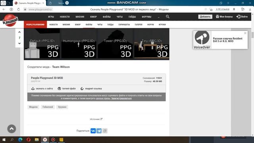
Task: Open the Humongous (PPG3D) thumbnail
Action: pyautogui.click(x=79, y=44)
